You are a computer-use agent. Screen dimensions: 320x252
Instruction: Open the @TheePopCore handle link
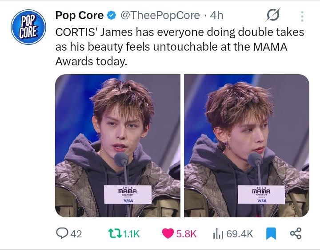pos(158,16)
